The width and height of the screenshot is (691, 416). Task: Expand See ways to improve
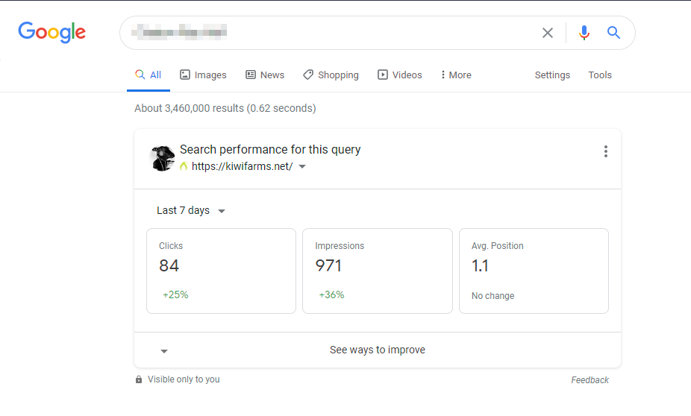(378, 350)
